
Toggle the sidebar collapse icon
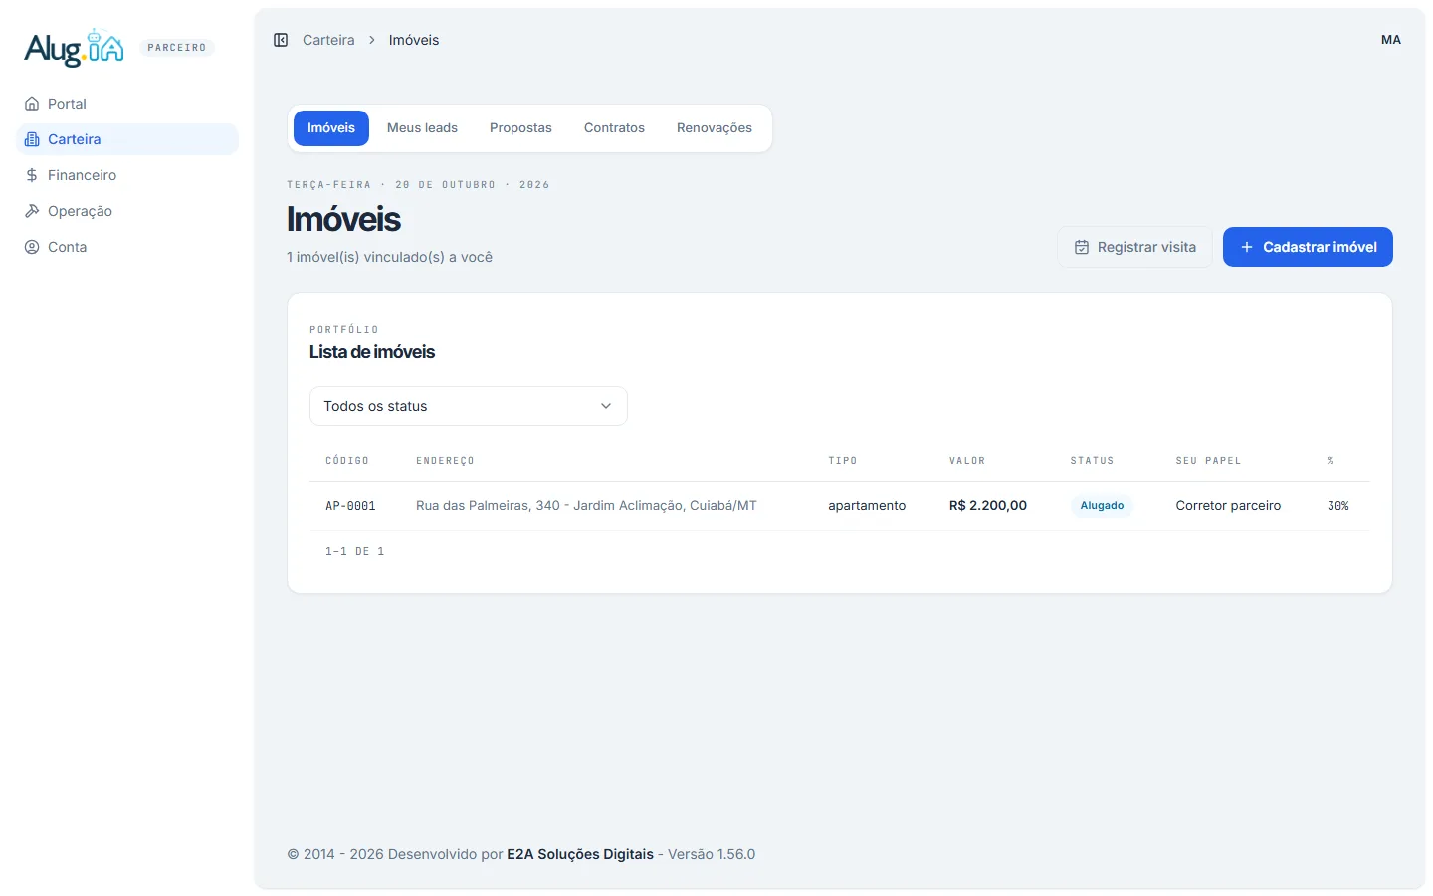pyautogui.click(x=281, y=40)
